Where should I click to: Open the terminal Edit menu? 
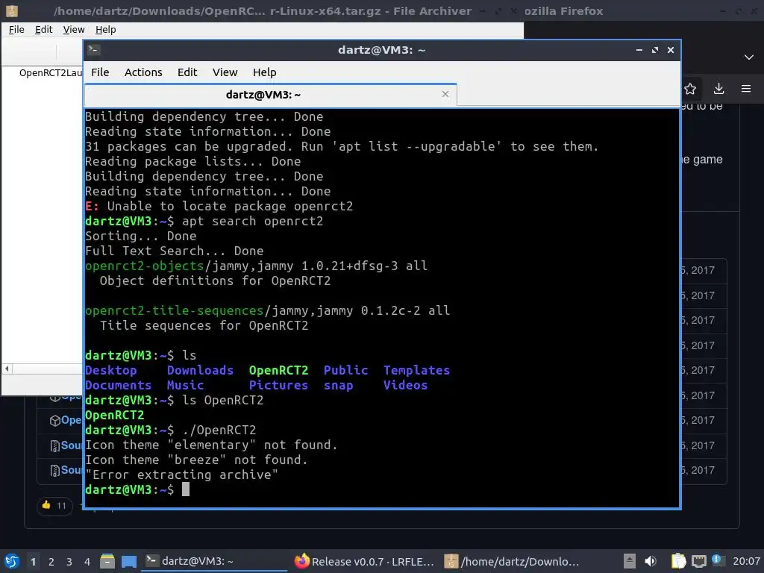tap(187, 72)
